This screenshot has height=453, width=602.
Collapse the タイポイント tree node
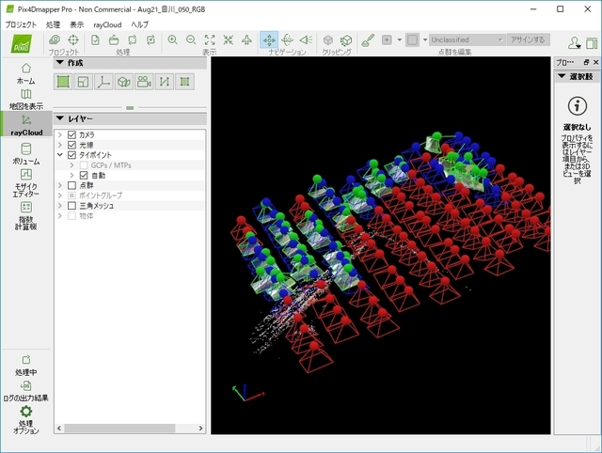tap(60, 155)
